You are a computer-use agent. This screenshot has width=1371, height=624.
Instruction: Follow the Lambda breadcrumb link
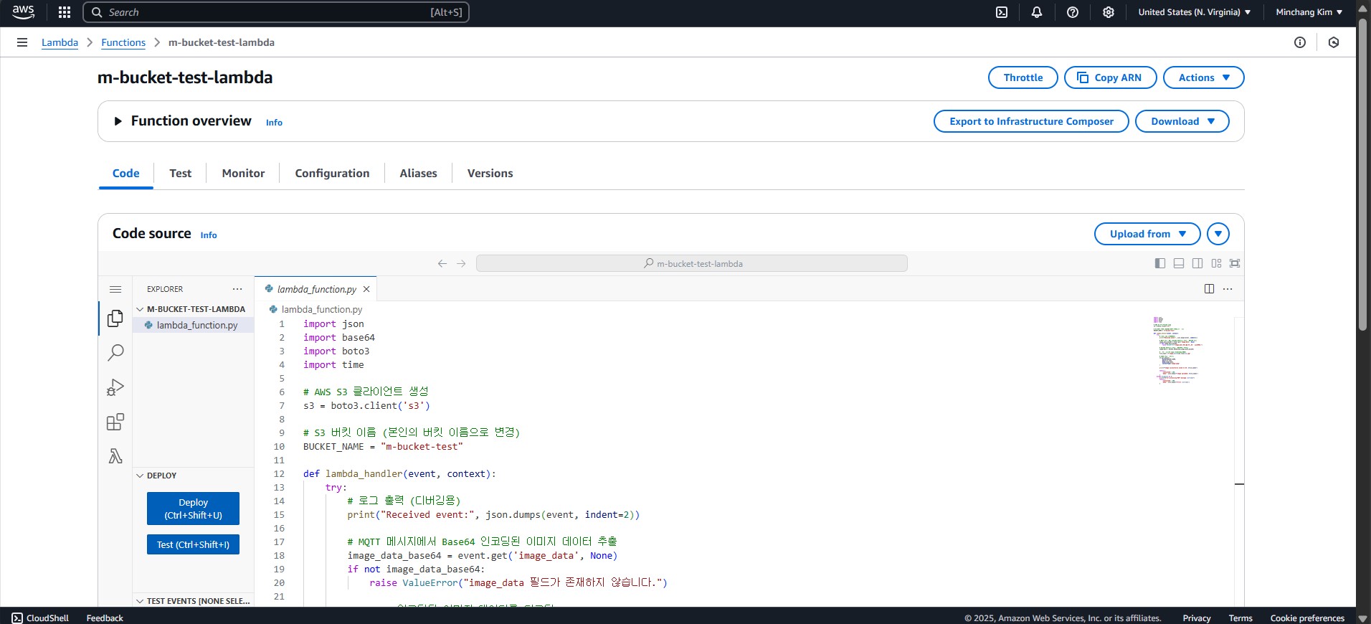click(60, 42)
